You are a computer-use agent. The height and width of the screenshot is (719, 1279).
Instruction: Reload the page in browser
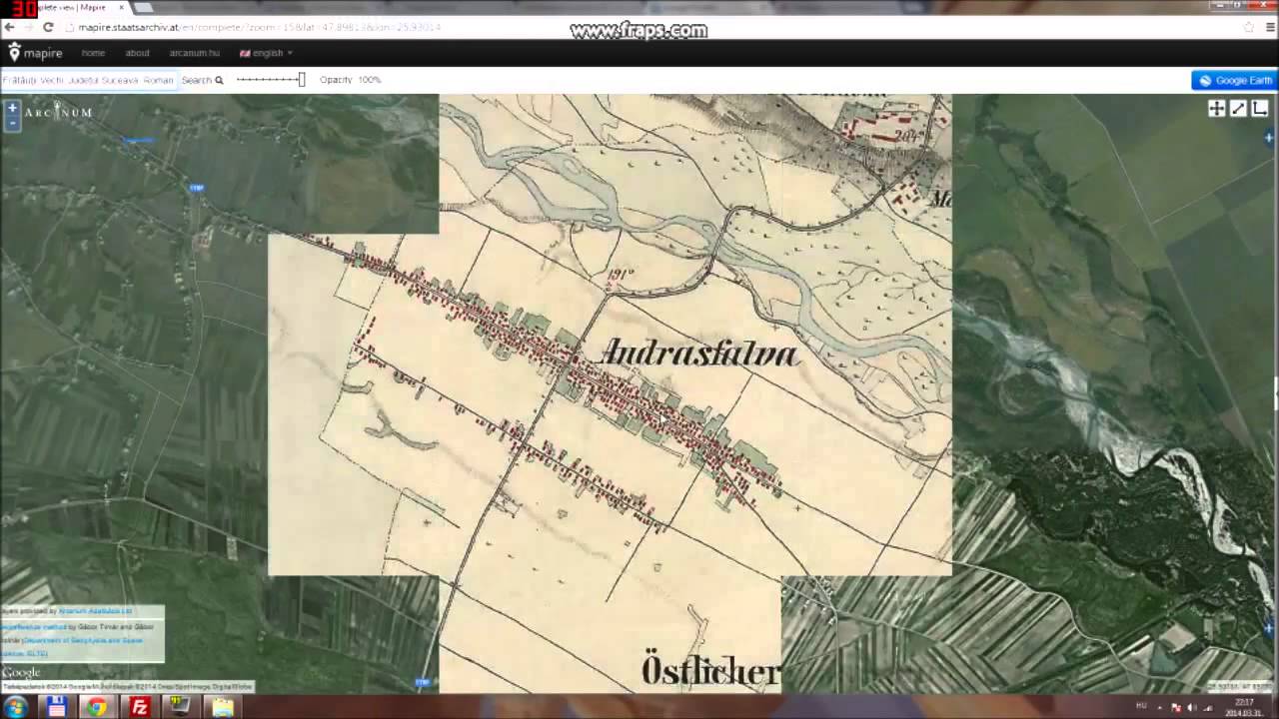(x=47, y=27)
